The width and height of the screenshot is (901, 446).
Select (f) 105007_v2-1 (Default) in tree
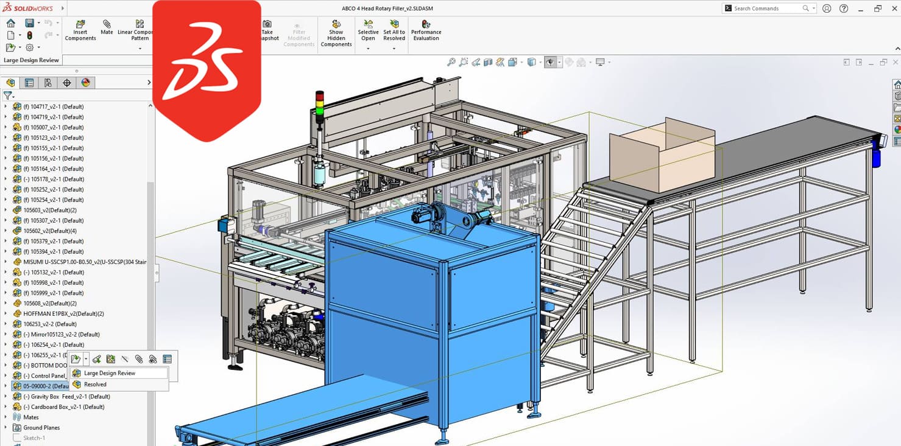point(54,127)
